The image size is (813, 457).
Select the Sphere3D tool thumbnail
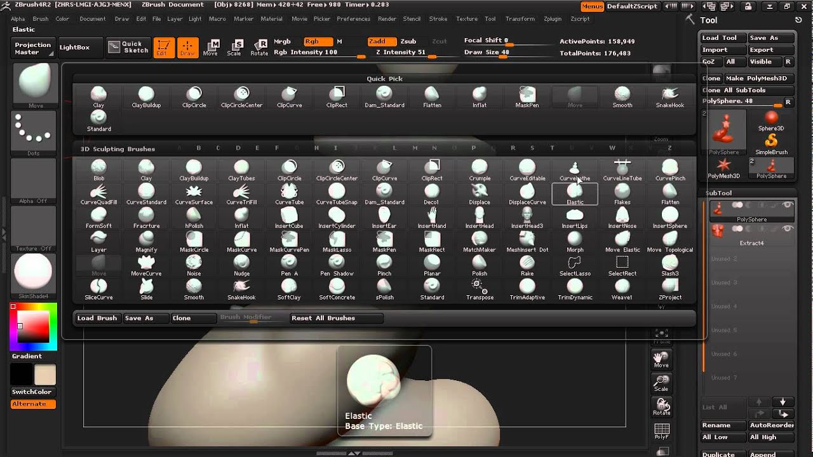(x=771, y=121)
